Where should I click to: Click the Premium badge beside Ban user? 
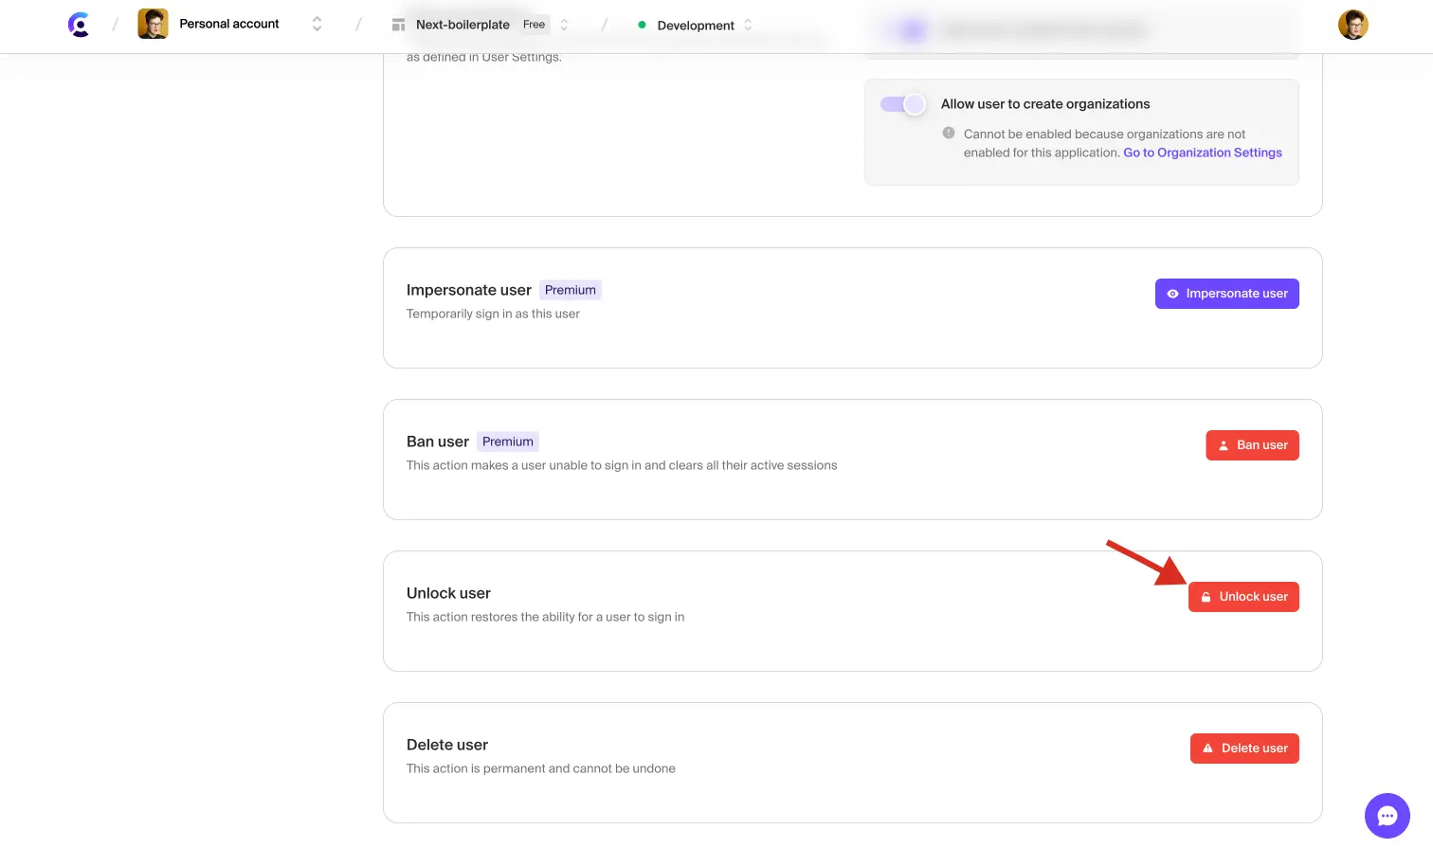(507, 442)
